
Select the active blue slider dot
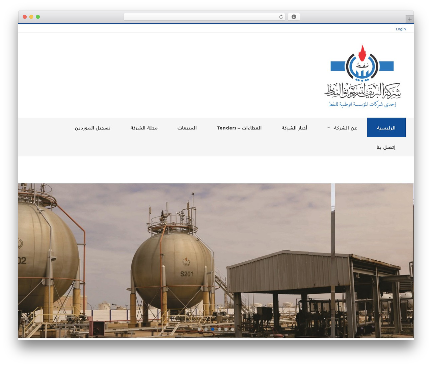point(213,329)
